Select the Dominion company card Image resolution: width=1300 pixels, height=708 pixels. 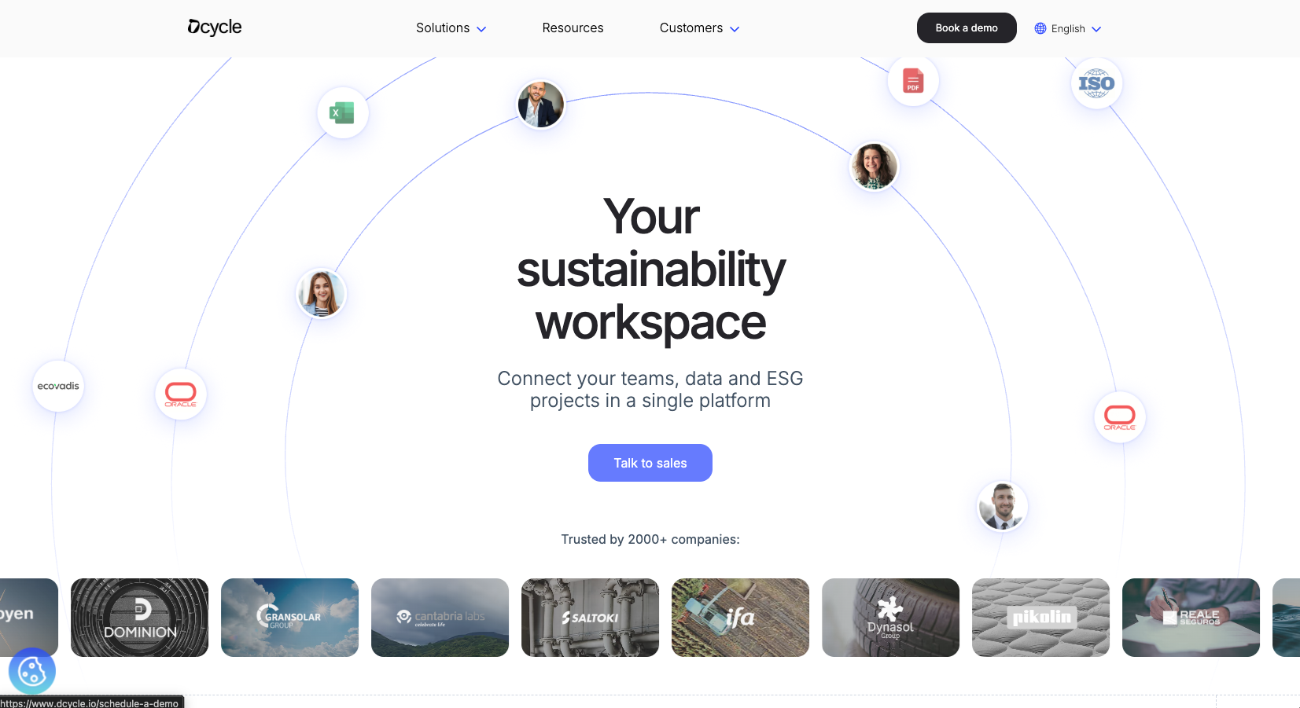coord(140,618)
